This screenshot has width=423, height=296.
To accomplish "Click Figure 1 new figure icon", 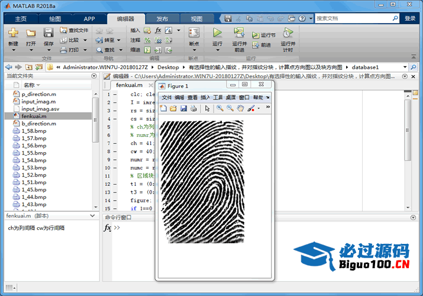I will click(x=163, y=108).
